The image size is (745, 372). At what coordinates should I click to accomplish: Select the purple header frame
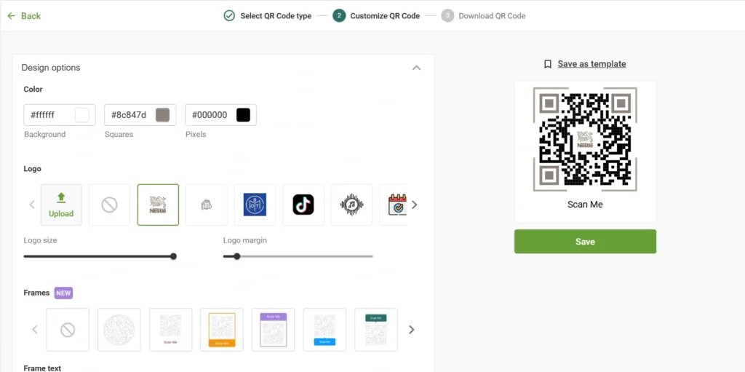coord(274,330)
